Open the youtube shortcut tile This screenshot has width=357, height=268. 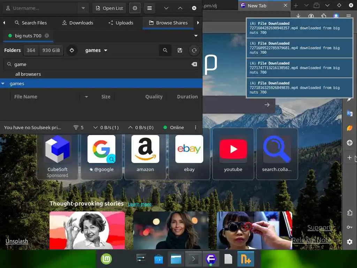coord(233,154)
